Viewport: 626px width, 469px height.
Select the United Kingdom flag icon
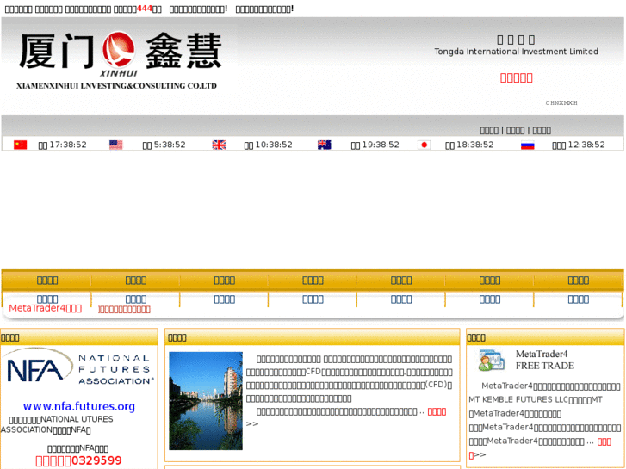[x=219, y=145]
